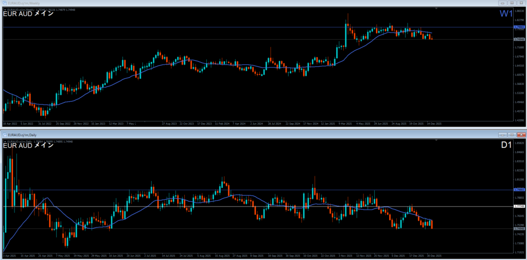This screenshot has height=260, width=527.
Task: Maximize the EURAUD Daily chart window
Action: point(512,134)
